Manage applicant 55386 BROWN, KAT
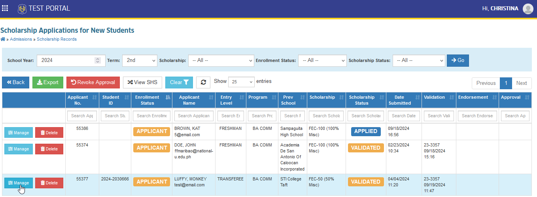The width and height of the screenshot is (537, 197). [19, 133]
